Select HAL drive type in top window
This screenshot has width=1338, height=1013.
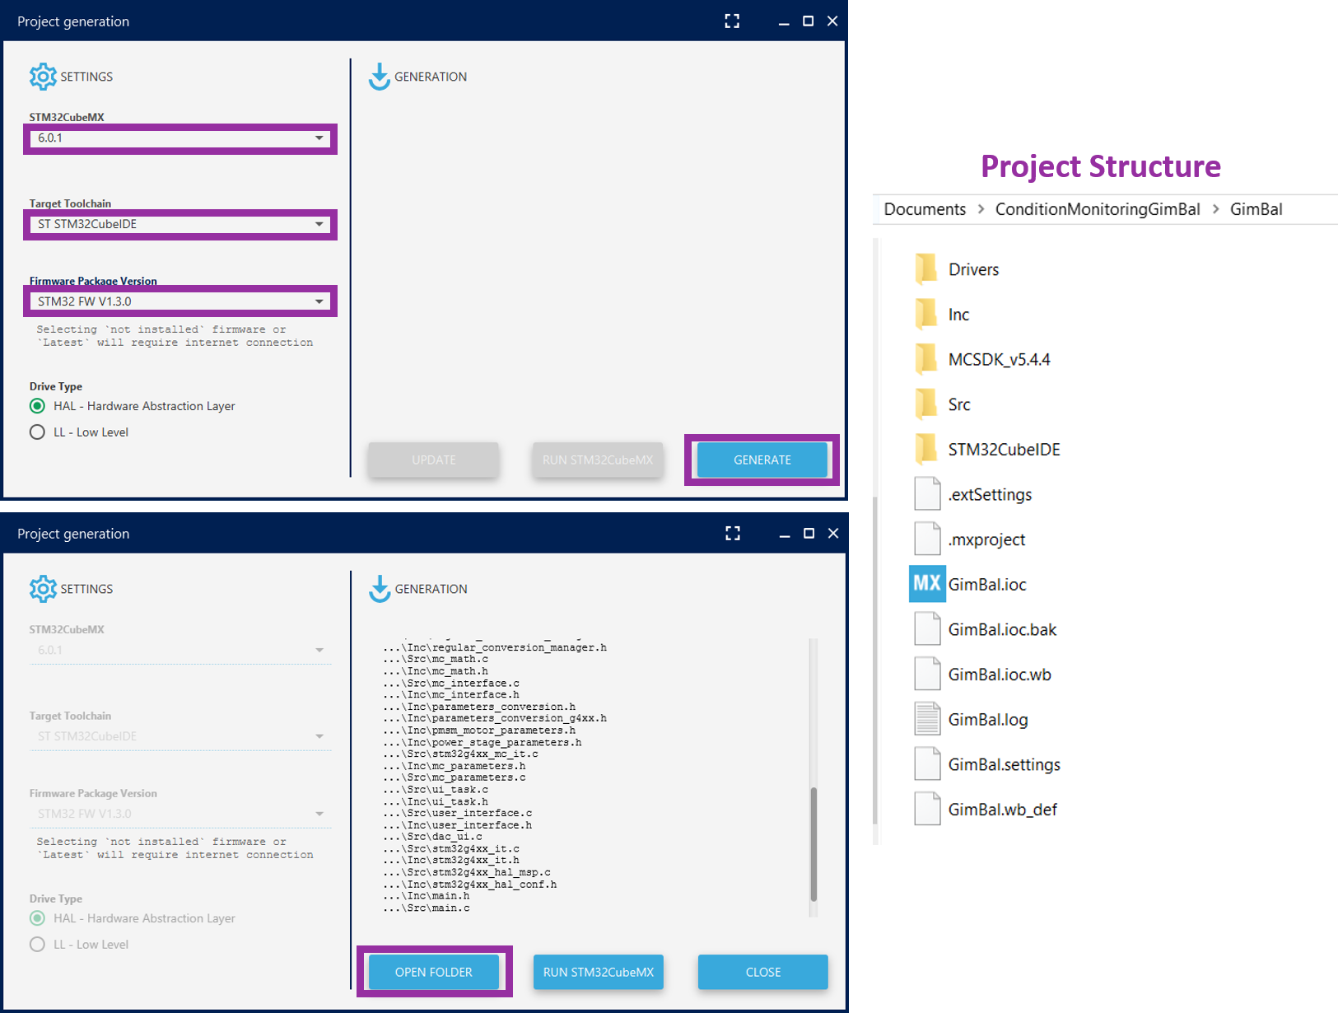click(x=37, y=406)
